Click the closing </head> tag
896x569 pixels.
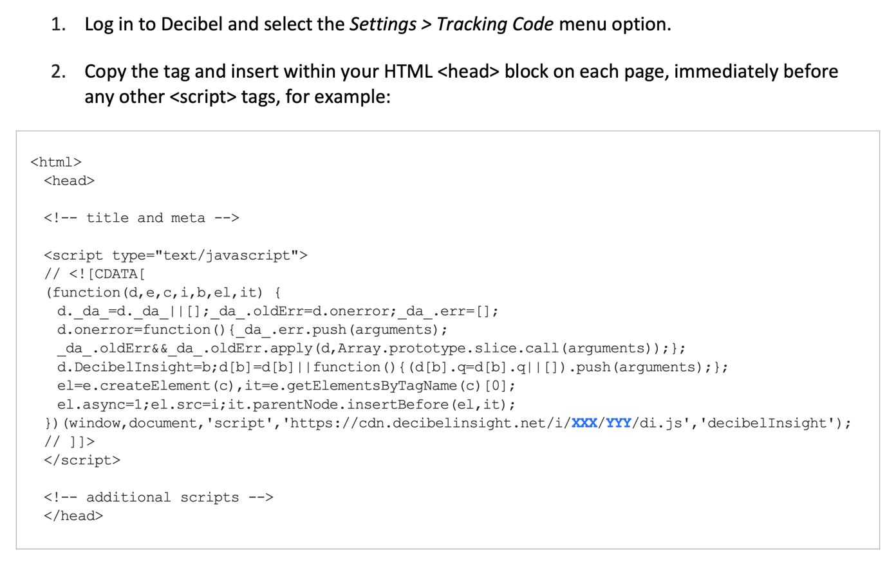tap(73, 516)
